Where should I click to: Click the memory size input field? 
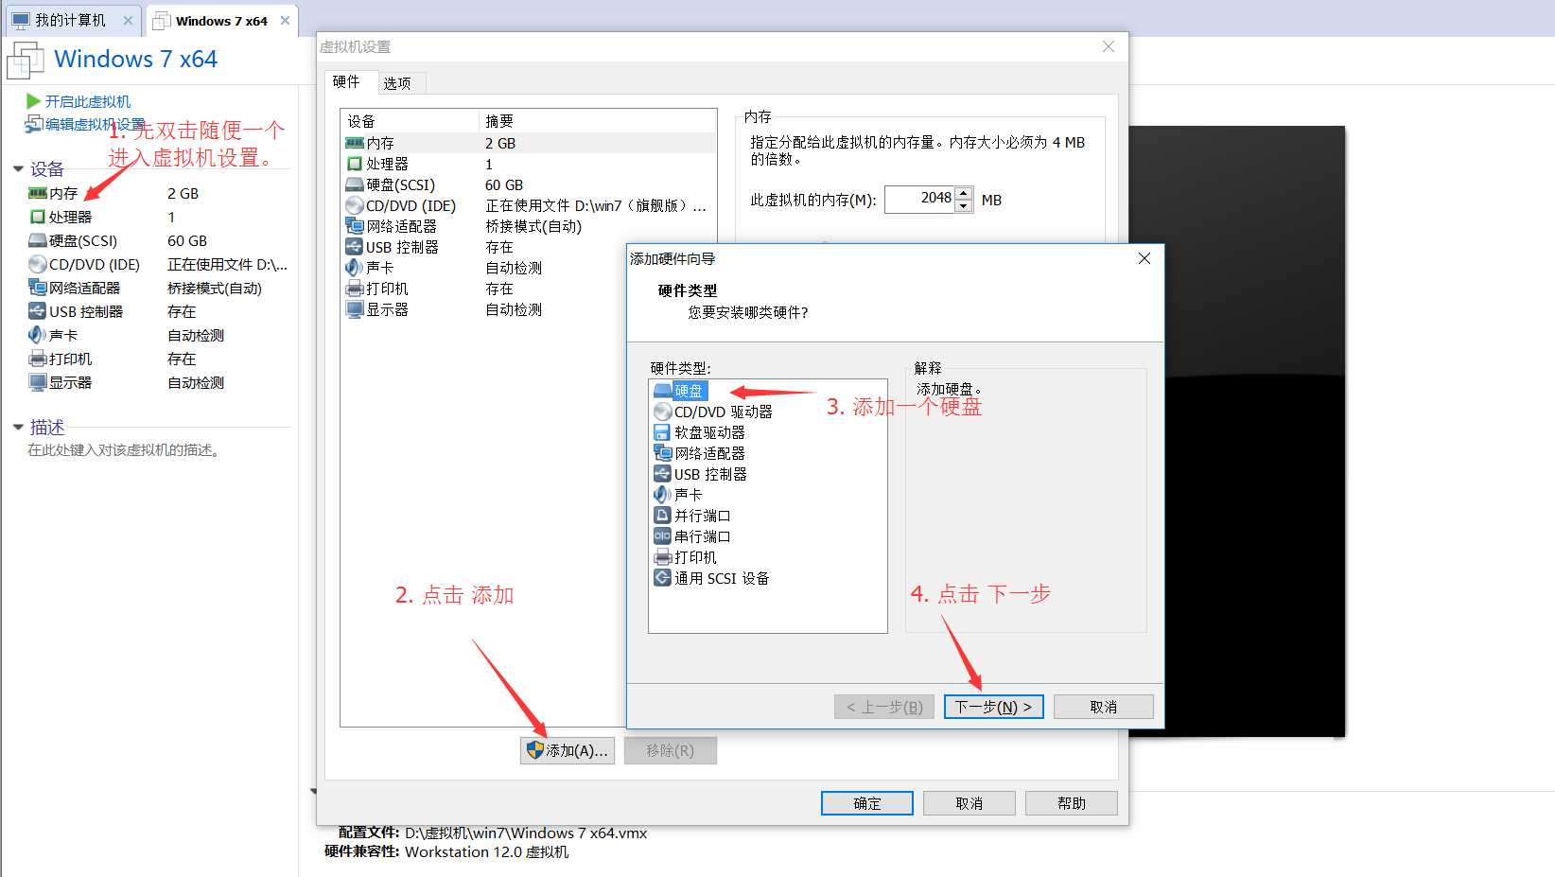click(x=919, y=199)
